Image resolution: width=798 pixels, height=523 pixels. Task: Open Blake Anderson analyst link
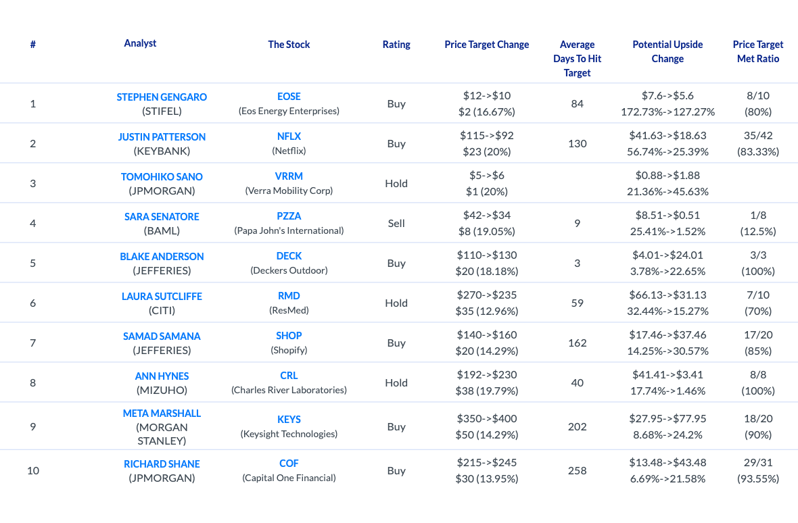tap(162, 257)
